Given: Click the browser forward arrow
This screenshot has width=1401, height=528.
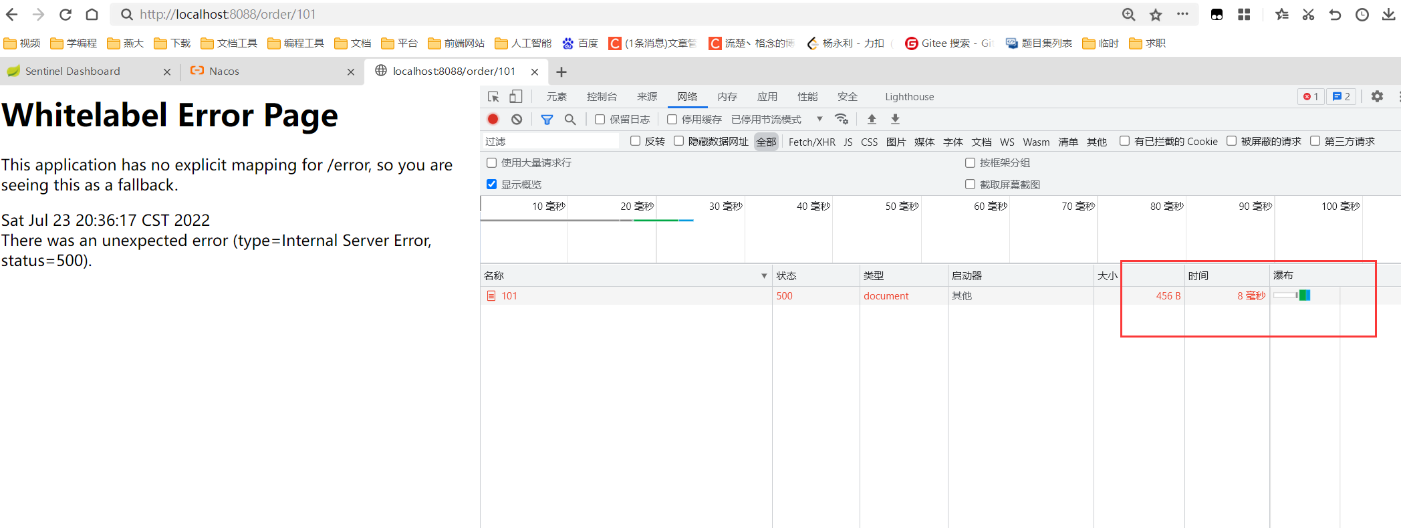Looking at the screenshot, I should pyautogui.click(x=39, y=14).
